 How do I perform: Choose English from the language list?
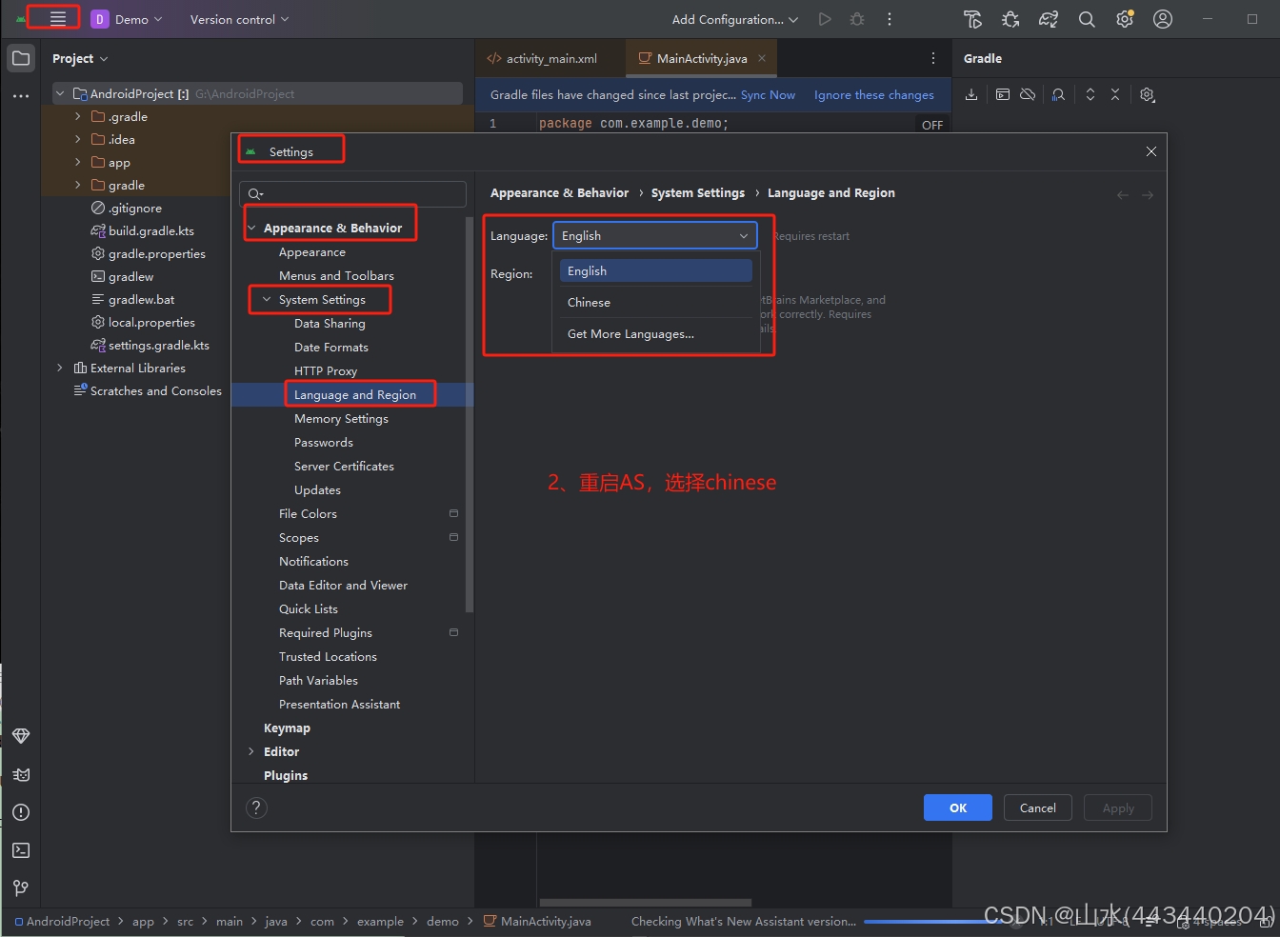(656, 271)
